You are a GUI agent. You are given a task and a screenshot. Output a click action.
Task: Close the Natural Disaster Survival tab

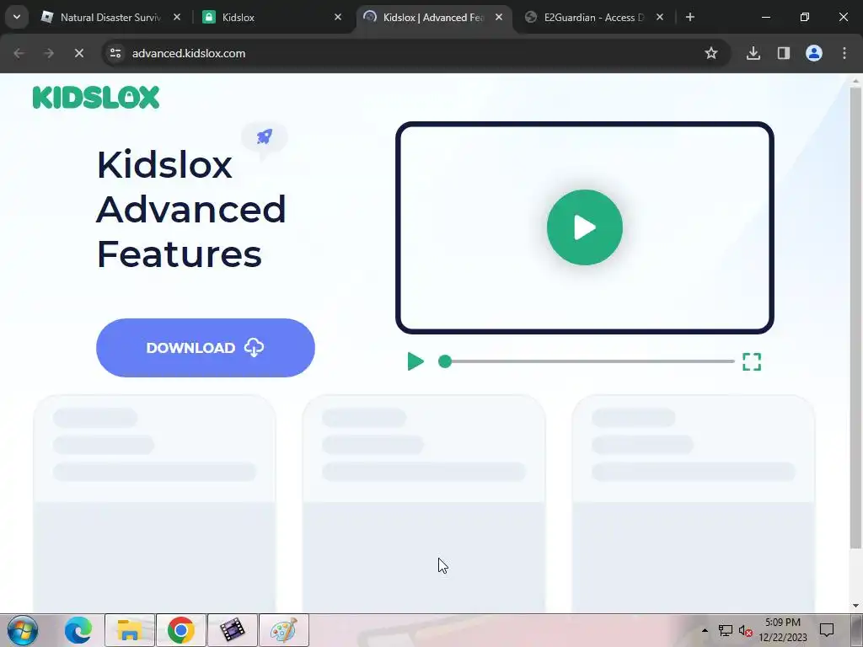pyautogui.click(x=177, y=18)
